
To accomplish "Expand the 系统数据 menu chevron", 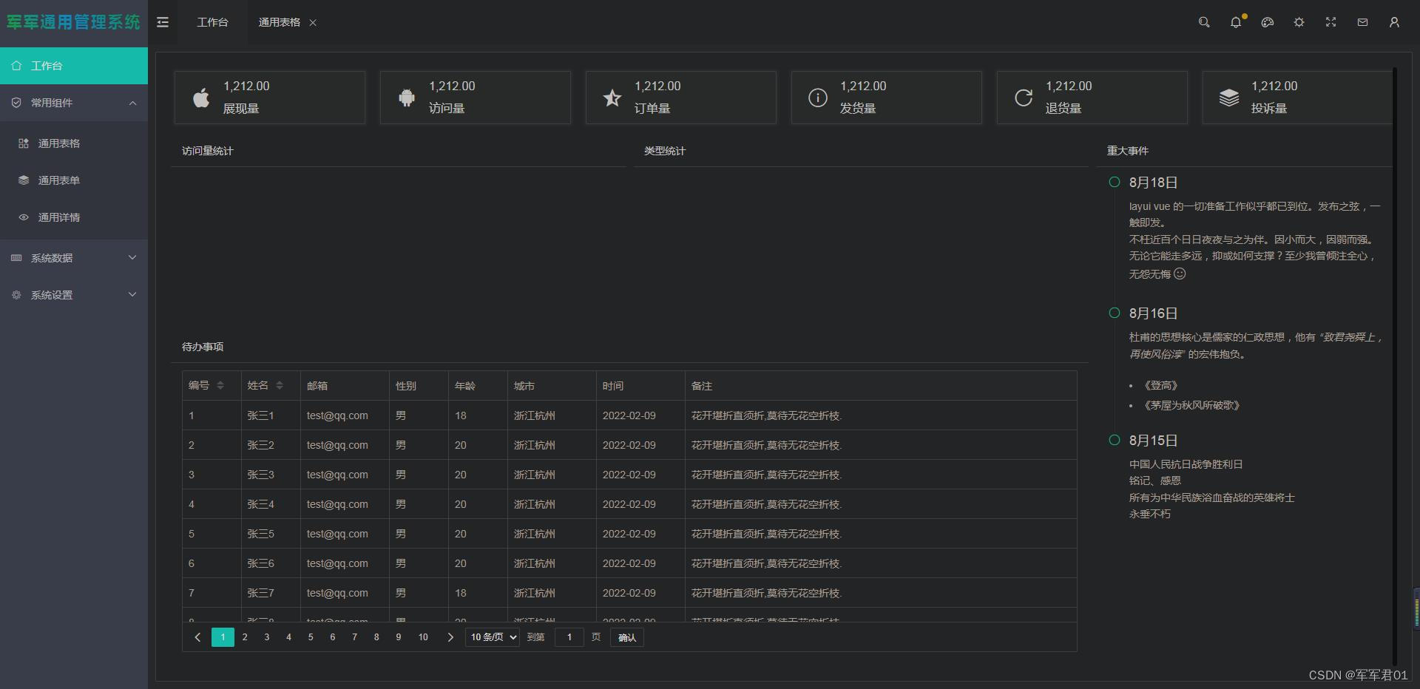I will click(x=132, y=258).
